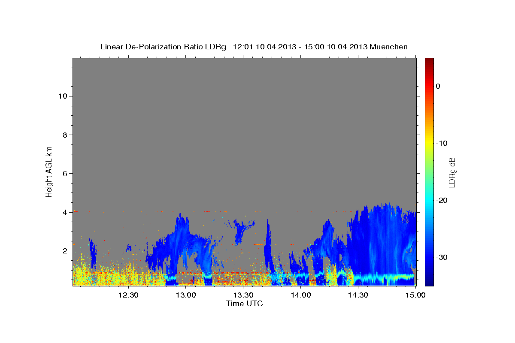Click the height axis label 10

click(x=62, y=96)
